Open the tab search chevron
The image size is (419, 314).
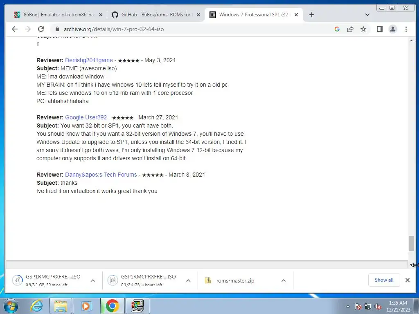(367, 15)
